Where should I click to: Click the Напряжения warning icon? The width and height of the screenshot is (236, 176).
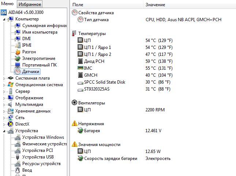75,124
